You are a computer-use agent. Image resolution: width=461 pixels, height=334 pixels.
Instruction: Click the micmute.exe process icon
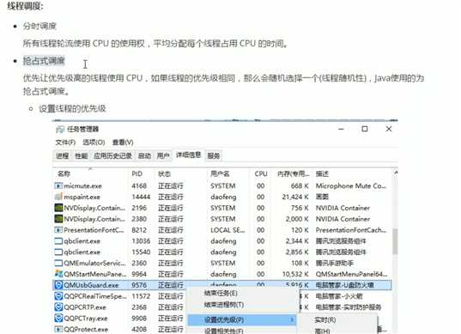(x=58, y=185)
